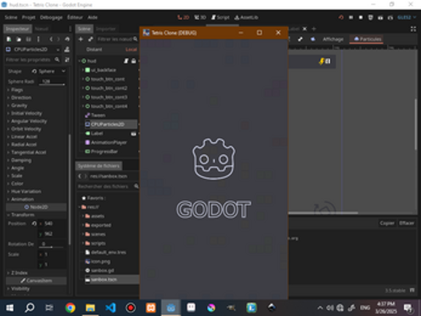Screen dimensions: 421x316
Task: Click the instance scene chain-link icon
Action: point(90,39)
